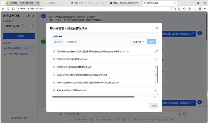Viewport: 208px width, 123px height.
Task: Click the file list scroll-up arrow
Action: [157, 51]
